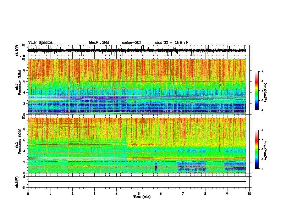This screenshot has height=217, width=281.
Task: Click the ch.1 spectrogram color scale bar
Action: click(257, 91)
